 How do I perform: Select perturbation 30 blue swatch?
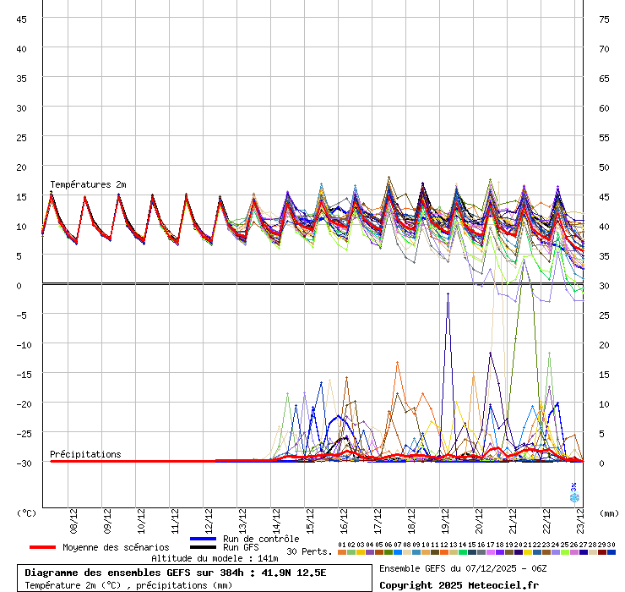click(611, 552)
